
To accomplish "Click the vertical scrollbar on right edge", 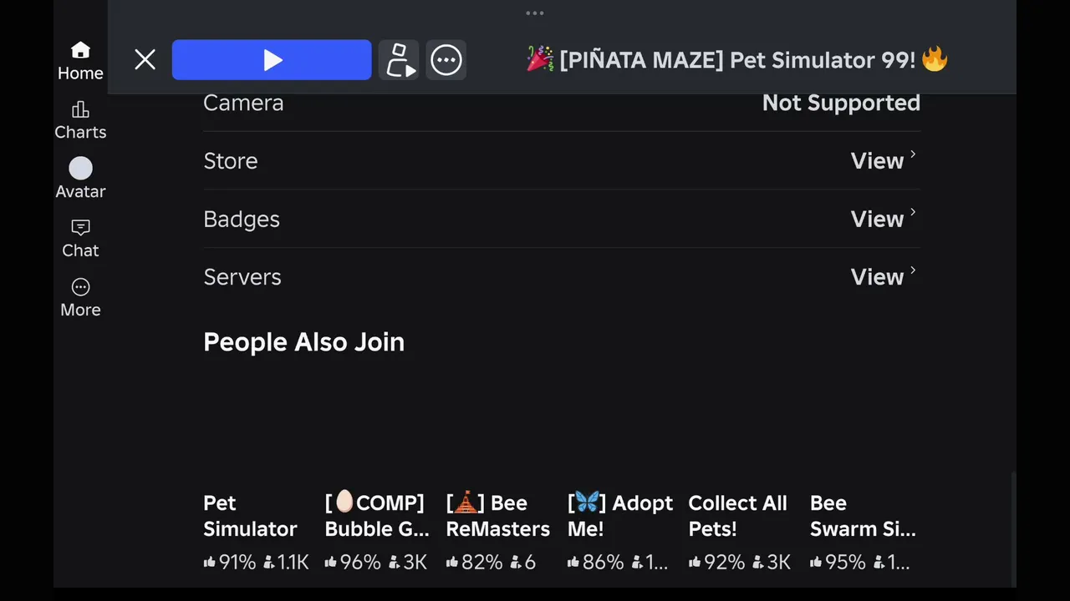I will click(1013, 529).
